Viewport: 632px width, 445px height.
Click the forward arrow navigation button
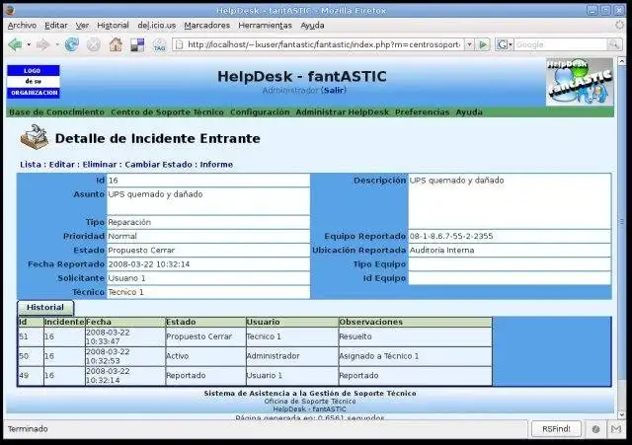point(42,44)
